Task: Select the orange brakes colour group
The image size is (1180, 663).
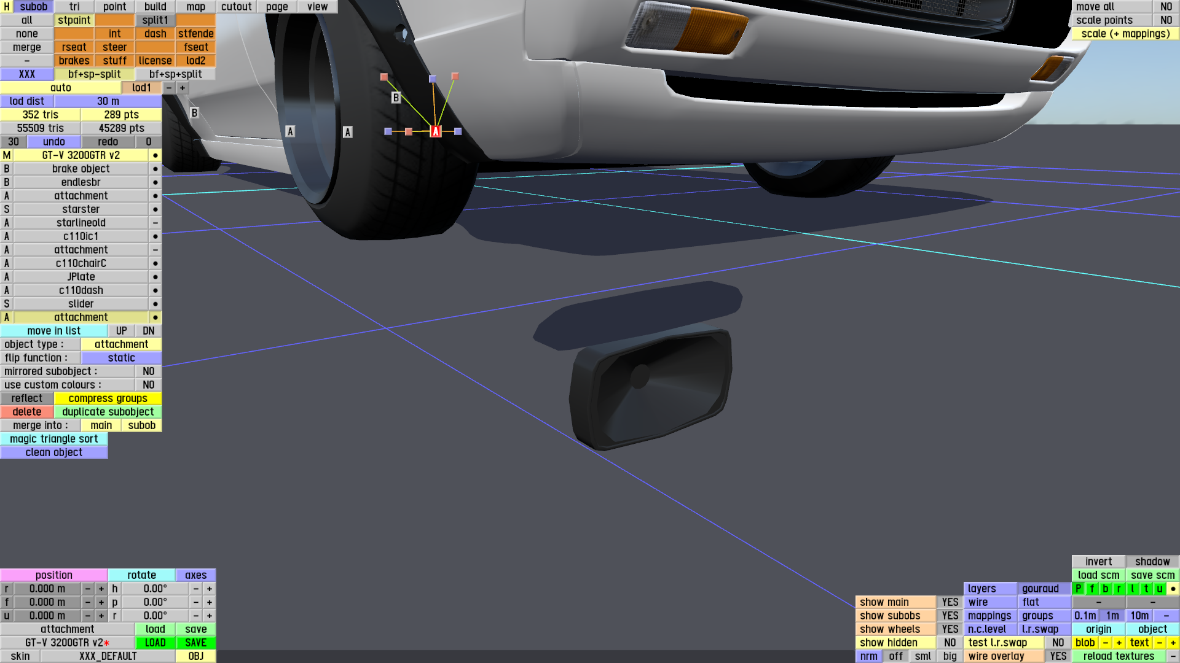Action: 74,61
